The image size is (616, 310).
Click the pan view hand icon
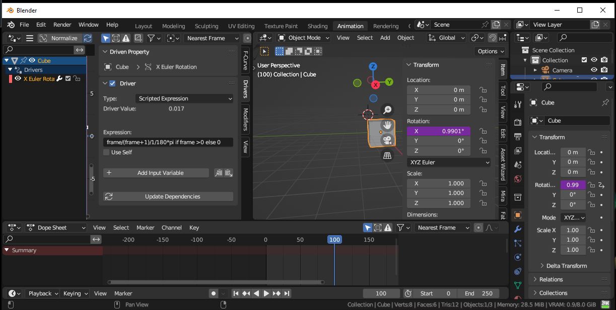[387, 125]
